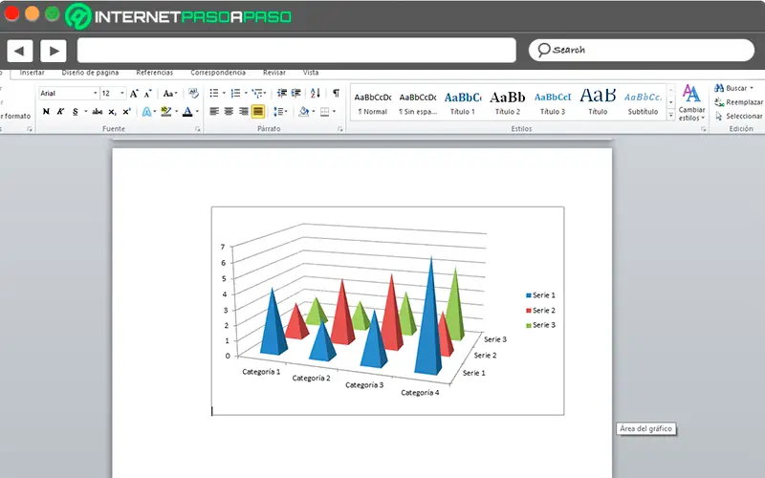Screen dimensions: 765x478
Task: Apply superscript formatting
Action: click(126, 112)
